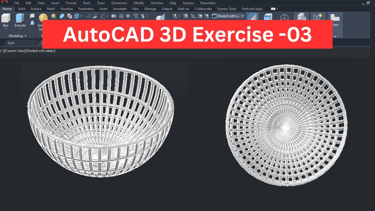Viewport: 375px width, 211px height.
Task: Open the Help menu
Action: [x=173, y=3]
